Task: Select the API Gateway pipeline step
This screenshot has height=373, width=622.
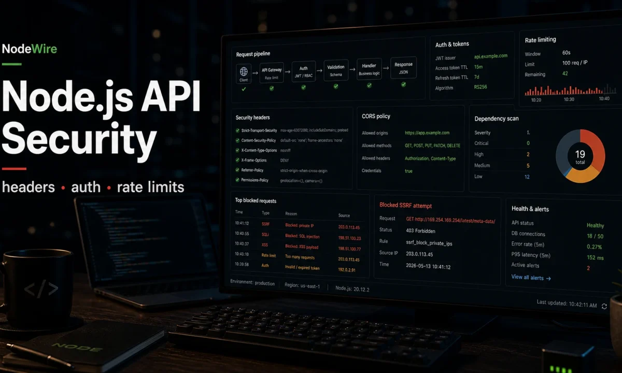Action: 272,73
